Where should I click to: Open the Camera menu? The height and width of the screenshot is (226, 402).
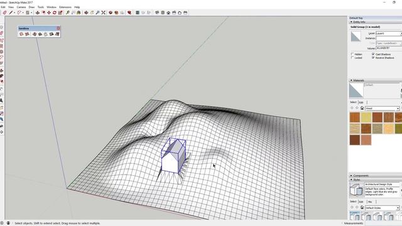click(21, 7)
